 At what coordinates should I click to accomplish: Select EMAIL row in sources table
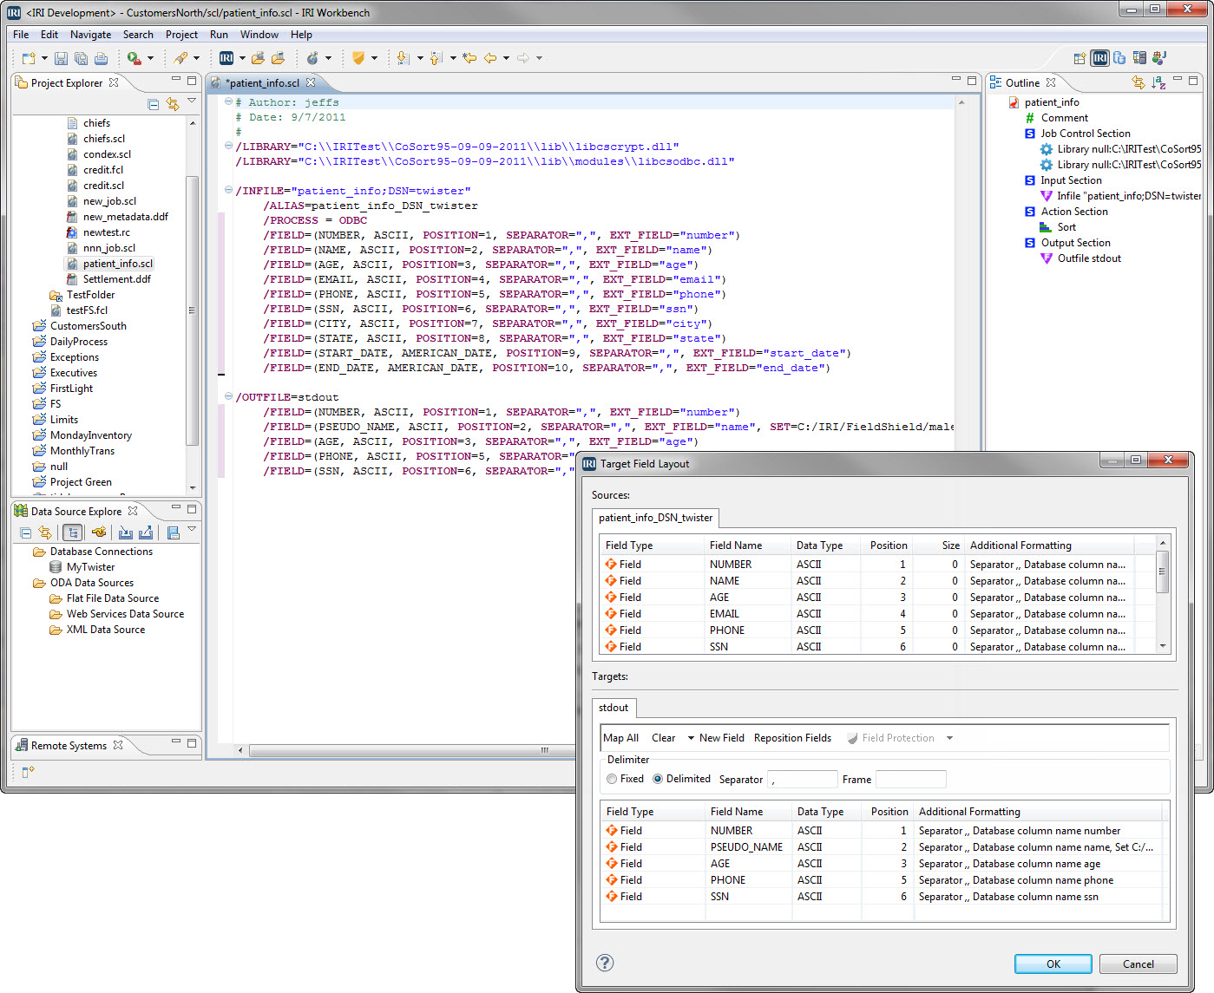[x=878, y=614]
